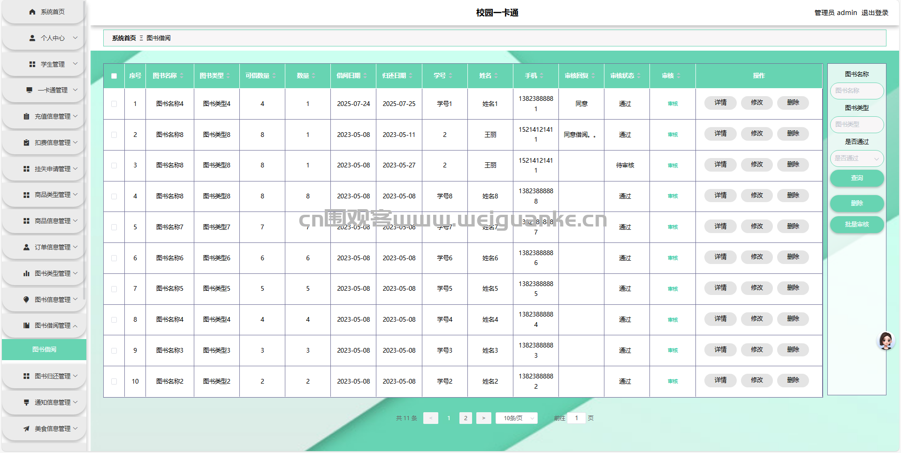
Task: Click the user icon beside 订单信息管理
Action: (26, 247)
